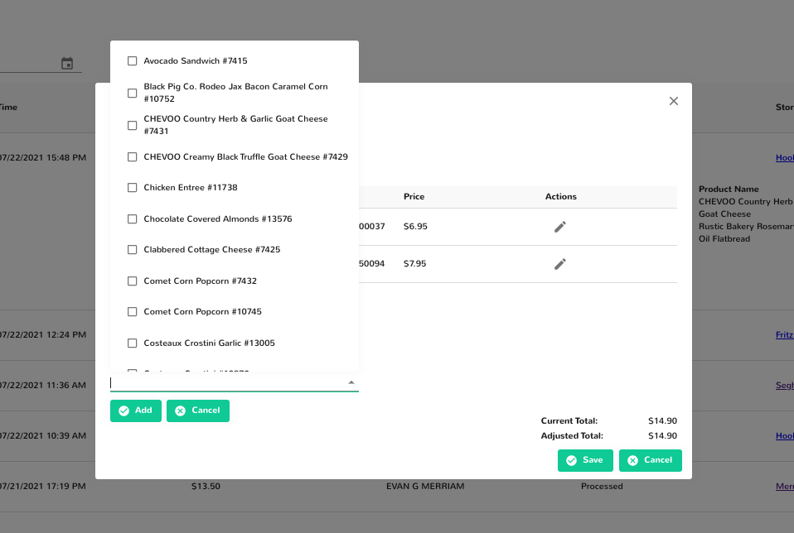Click the Adjusted Total label
The width and height of the screenshot is (794, 533).
click(572, 436)
